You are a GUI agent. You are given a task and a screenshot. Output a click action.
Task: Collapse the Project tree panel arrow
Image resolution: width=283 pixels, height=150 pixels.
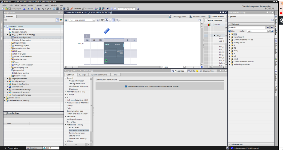coord(62,12)
